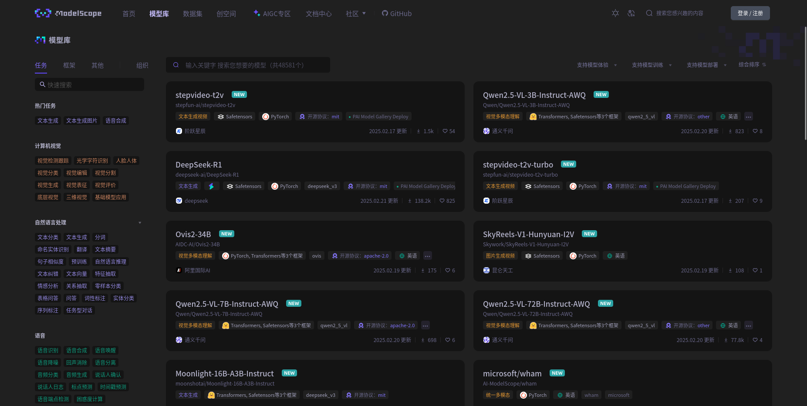Focus the 快速搜索 sidebar field

tap(89, 84)
